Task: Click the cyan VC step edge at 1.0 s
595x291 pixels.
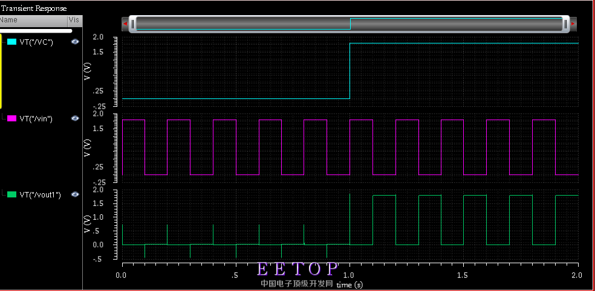Action: click(350, 71)
